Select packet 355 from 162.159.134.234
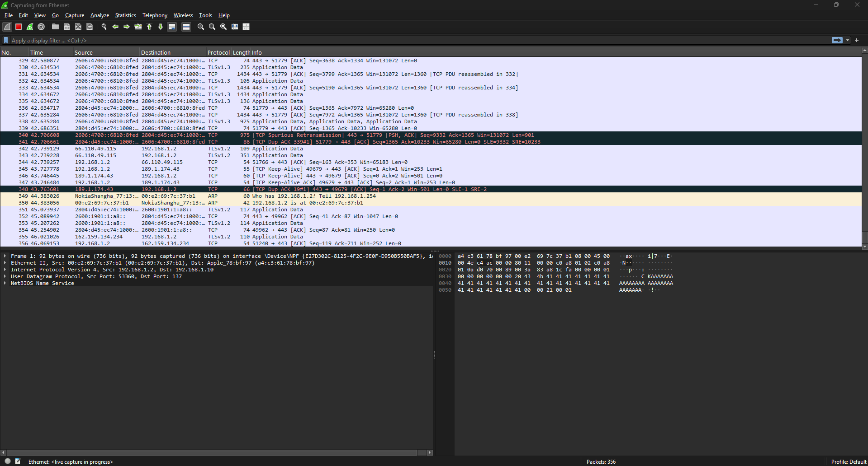Image resolution: width=868 pixels, height=466 pixels. click(431, 237)
